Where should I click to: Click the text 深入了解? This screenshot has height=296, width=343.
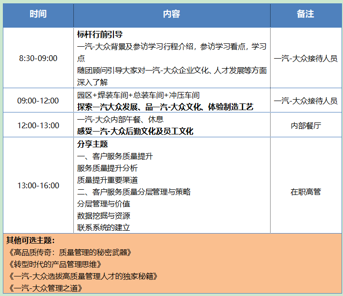tap(92, 82)
